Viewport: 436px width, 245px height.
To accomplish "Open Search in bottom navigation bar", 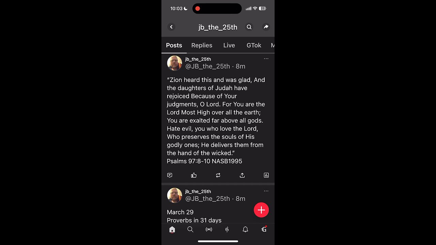I will click(x=190, y=230).
